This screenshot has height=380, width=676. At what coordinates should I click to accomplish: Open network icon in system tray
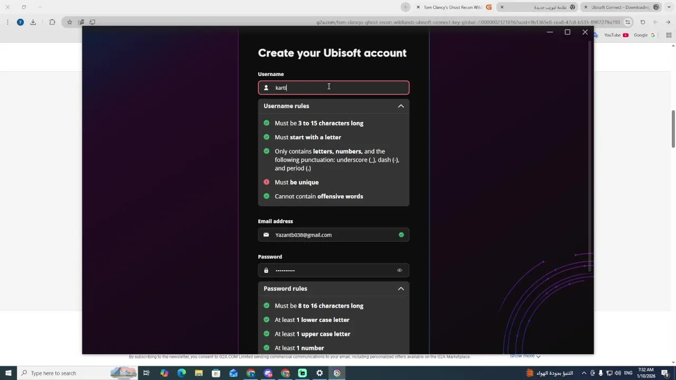(609, 373)
